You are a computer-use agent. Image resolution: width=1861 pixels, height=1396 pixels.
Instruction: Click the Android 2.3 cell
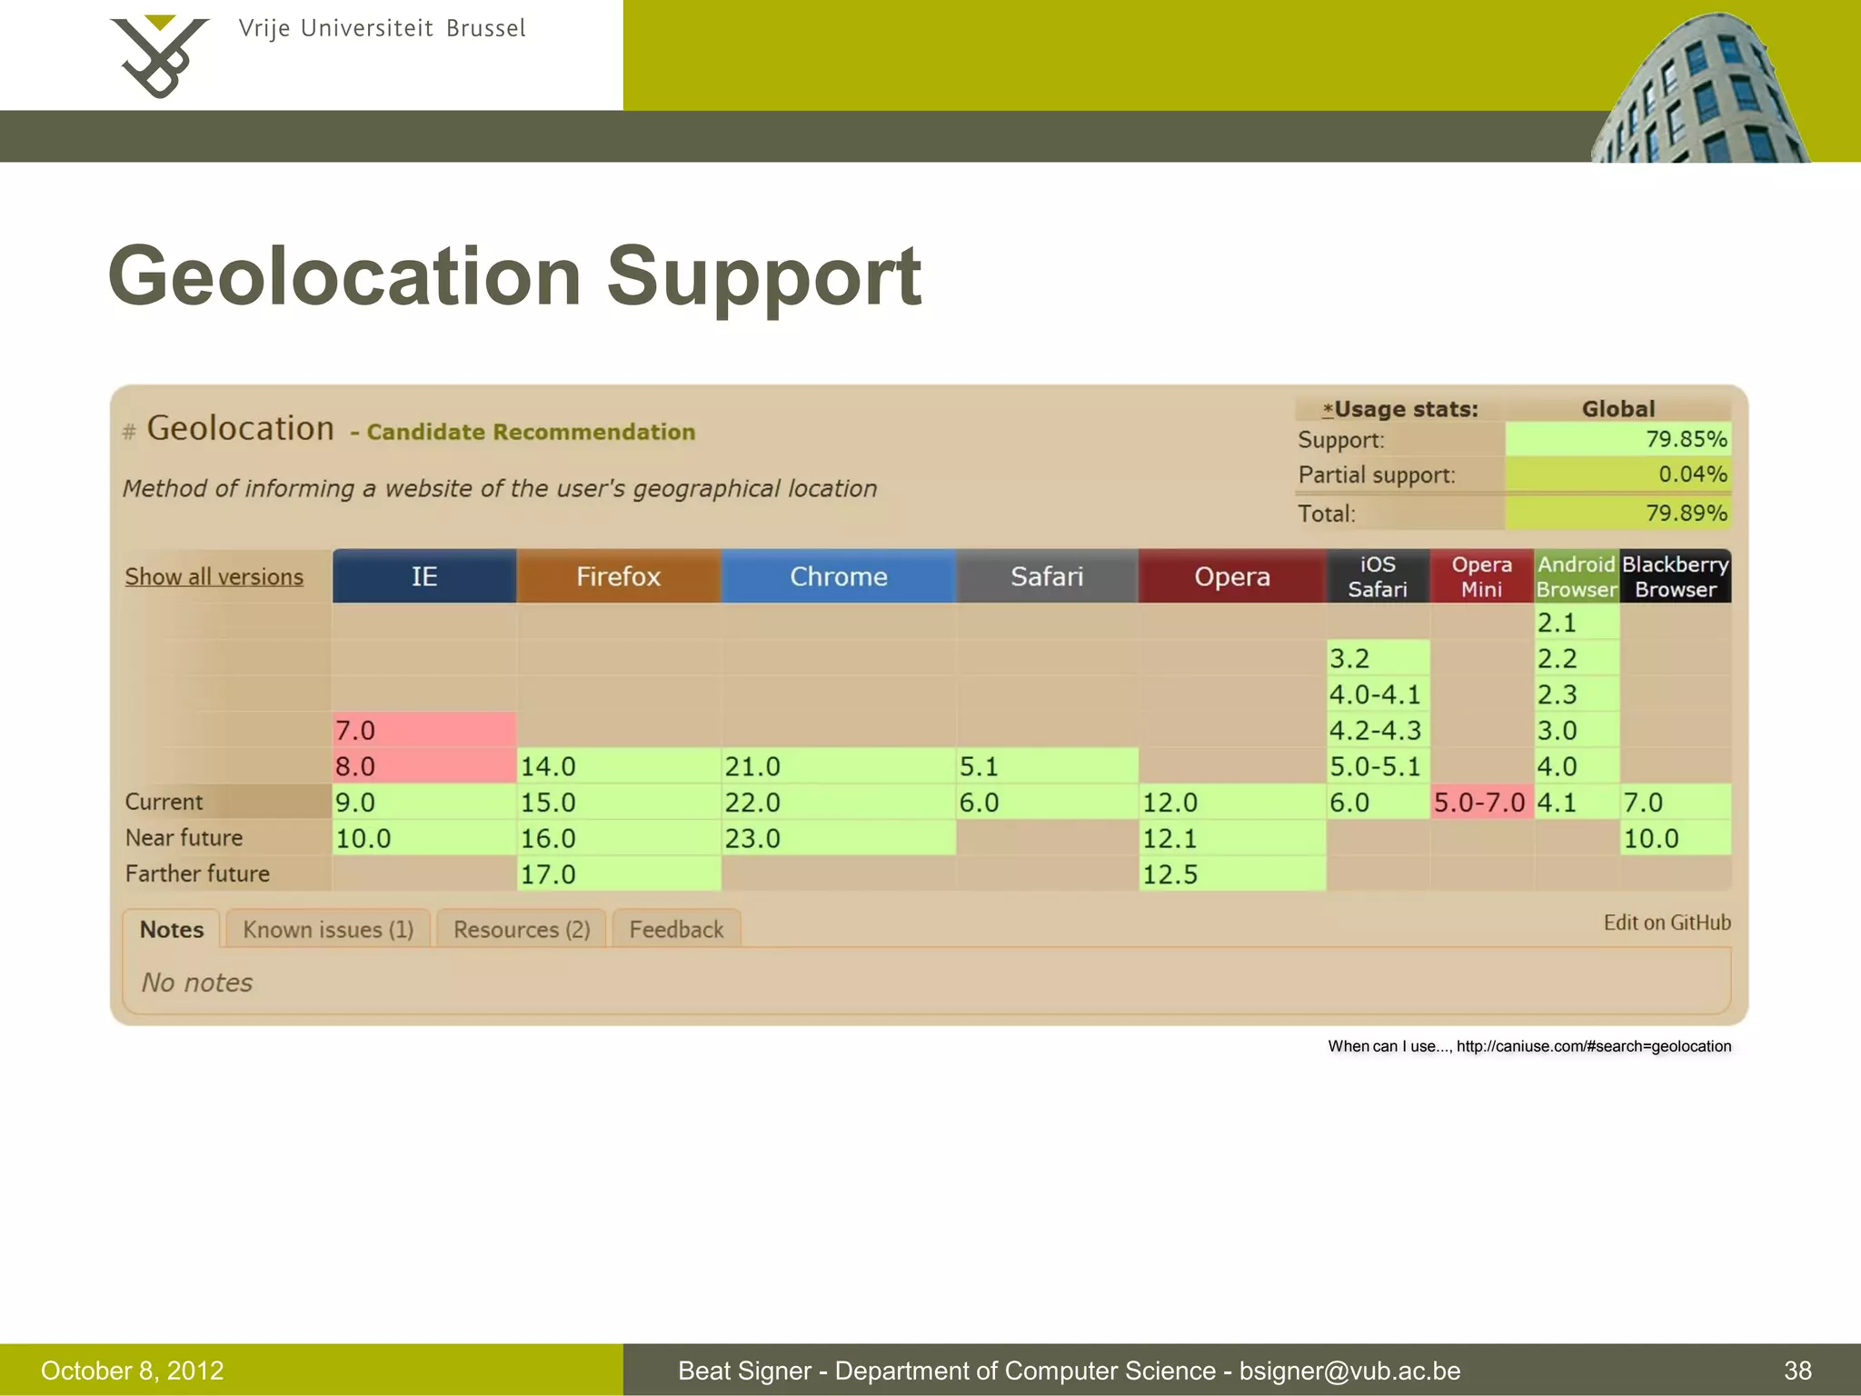click(x=1577, y=694)
